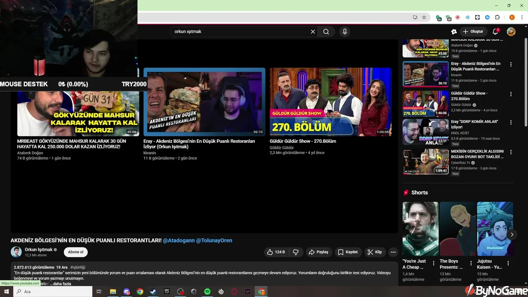Run search with the magnifier button
This screenshot has width=528, height=297.
(326, 31)
